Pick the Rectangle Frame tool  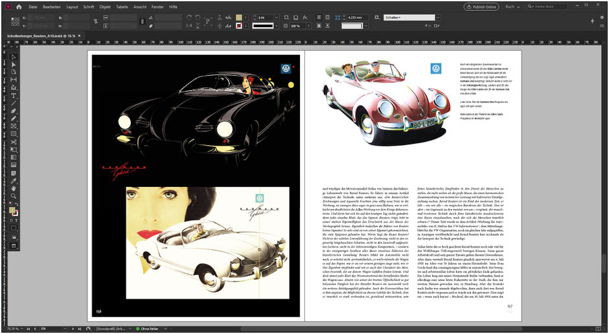pyautogui.click(x=14, y=126)
